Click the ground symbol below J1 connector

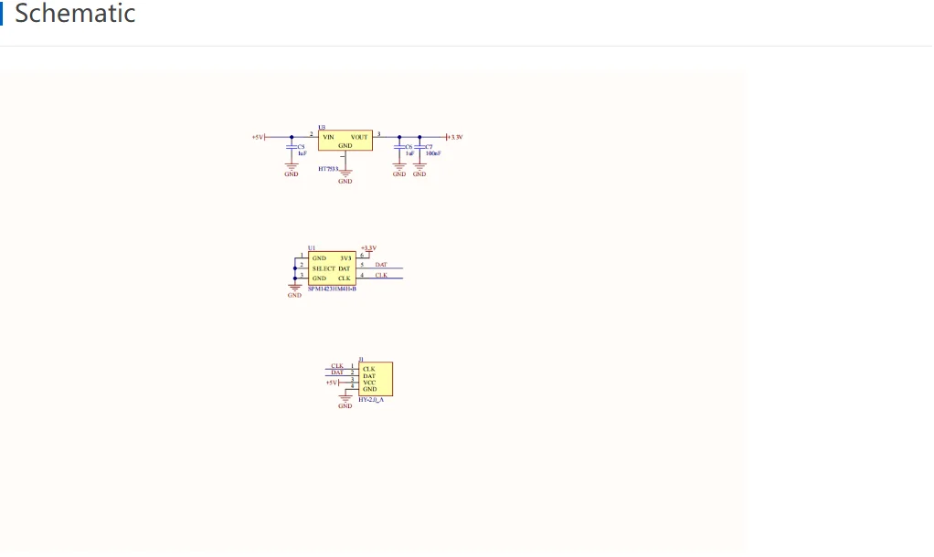pos(345,399)
